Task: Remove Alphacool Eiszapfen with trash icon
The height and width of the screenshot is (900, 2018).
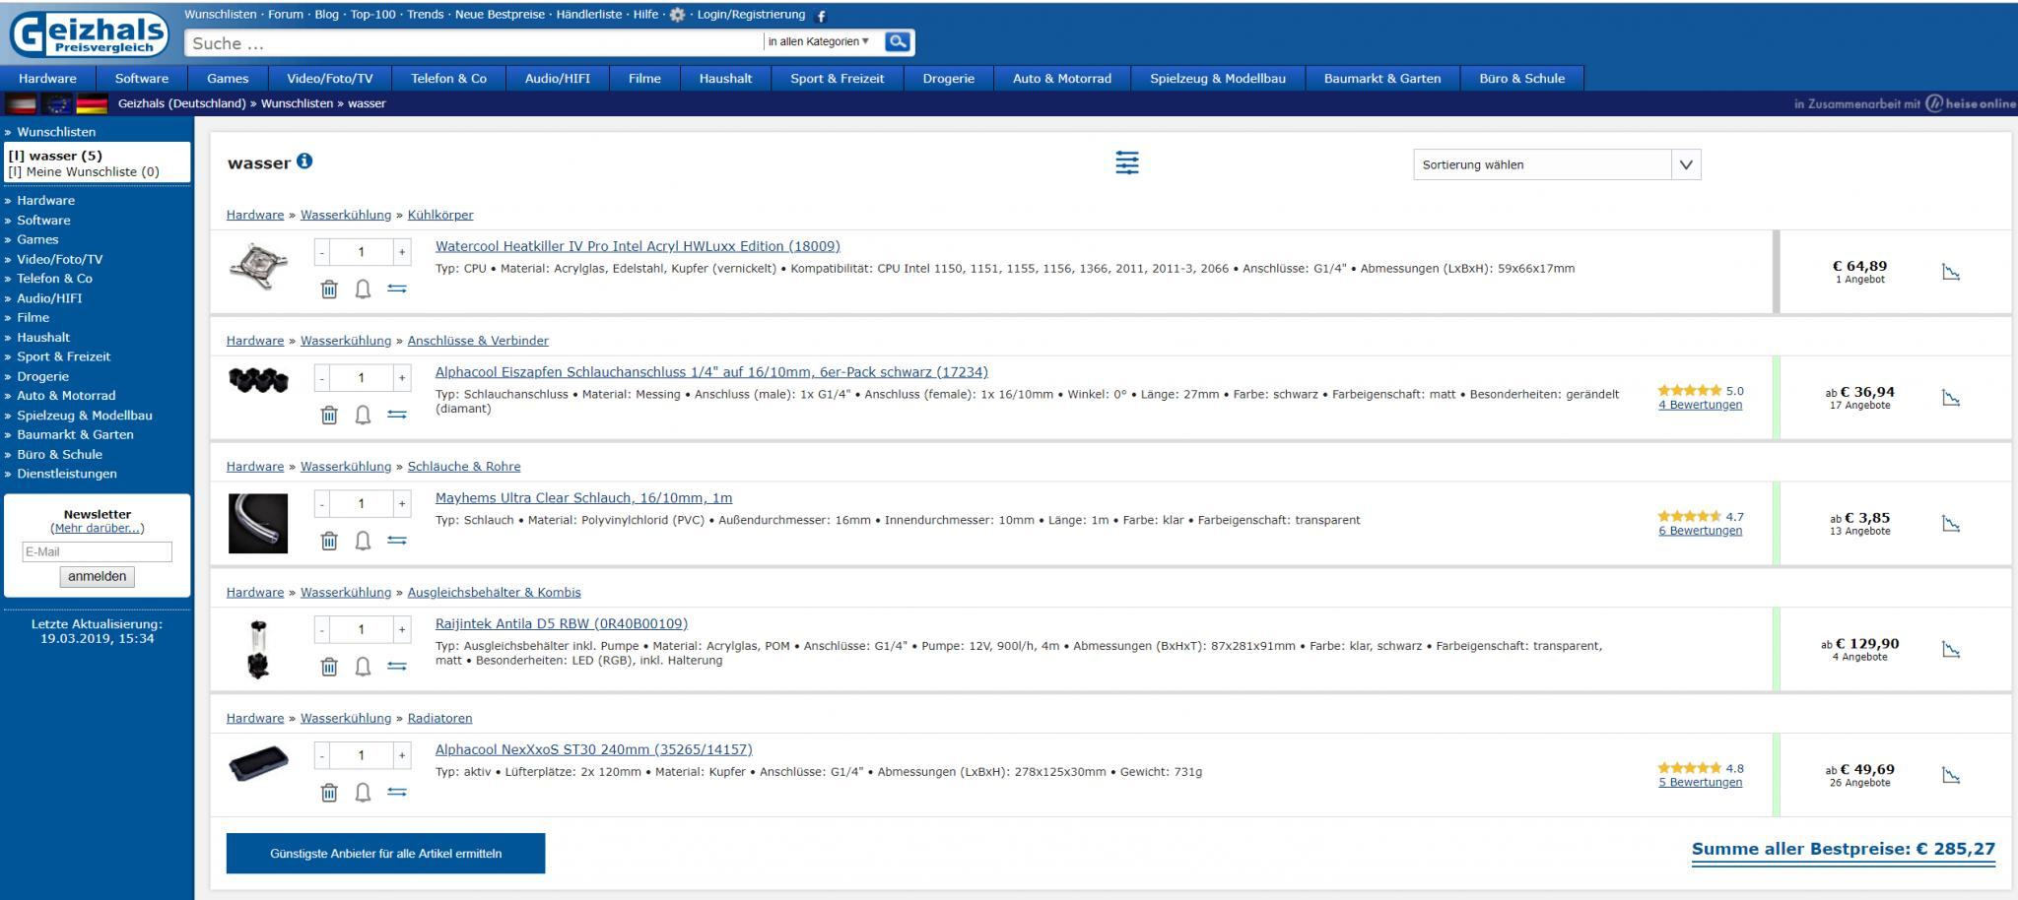Action: pos(329,415)
